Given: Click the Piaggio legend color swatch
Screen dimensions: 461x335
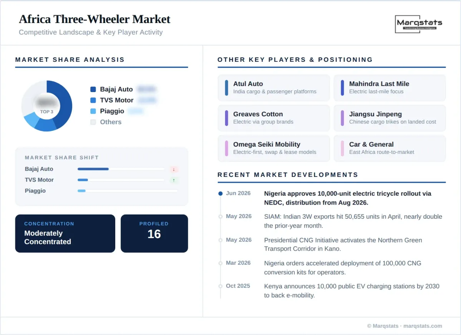Looking at the screenshot, I should [x=93, y=111].
